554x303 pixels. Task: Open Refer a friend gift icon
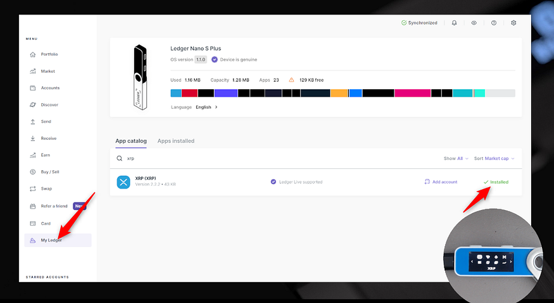pos(33,206)
